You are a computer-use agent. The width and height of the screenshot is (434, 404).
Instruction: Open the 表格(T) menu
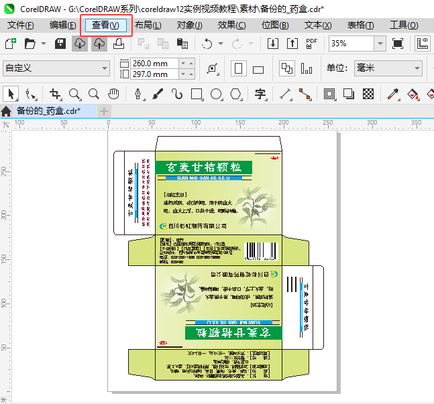coord(361,25)
